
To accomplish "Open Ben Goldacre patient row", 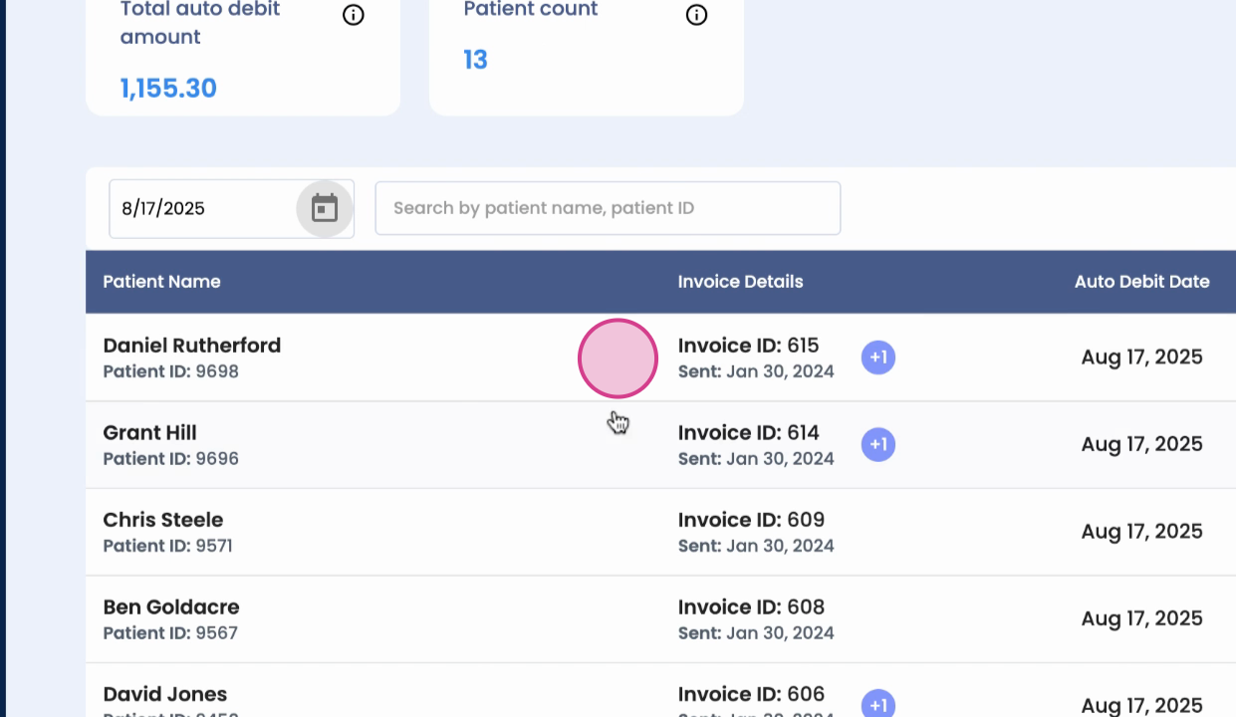I will click(660, 619).
